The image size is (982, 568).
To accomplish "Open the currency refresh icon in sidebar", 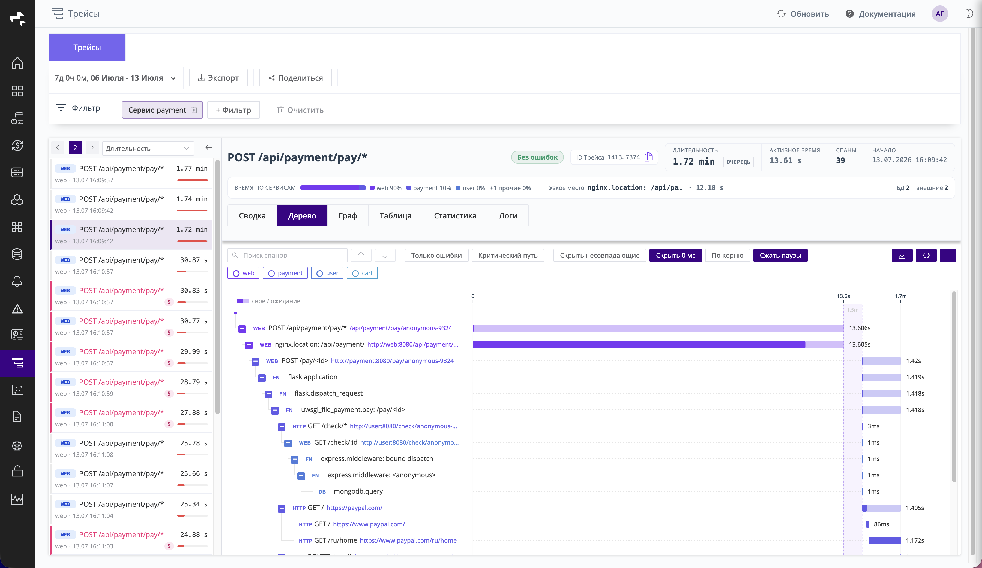I will pyautogui.click(x=17, y=145).
